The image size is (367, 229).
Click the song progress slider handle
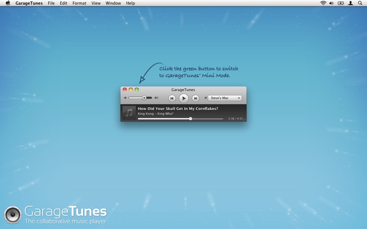point(190,119)
